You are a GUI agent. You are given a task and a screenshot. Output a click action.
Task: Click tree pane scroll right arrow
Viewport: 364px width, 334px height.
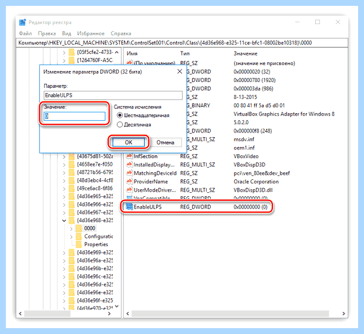pos(109,313)
